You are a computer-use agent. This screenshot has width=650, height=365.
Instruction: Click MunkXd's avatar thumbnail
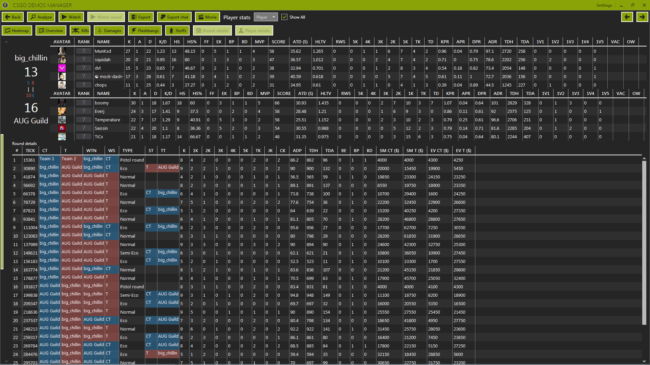point(62,51)
